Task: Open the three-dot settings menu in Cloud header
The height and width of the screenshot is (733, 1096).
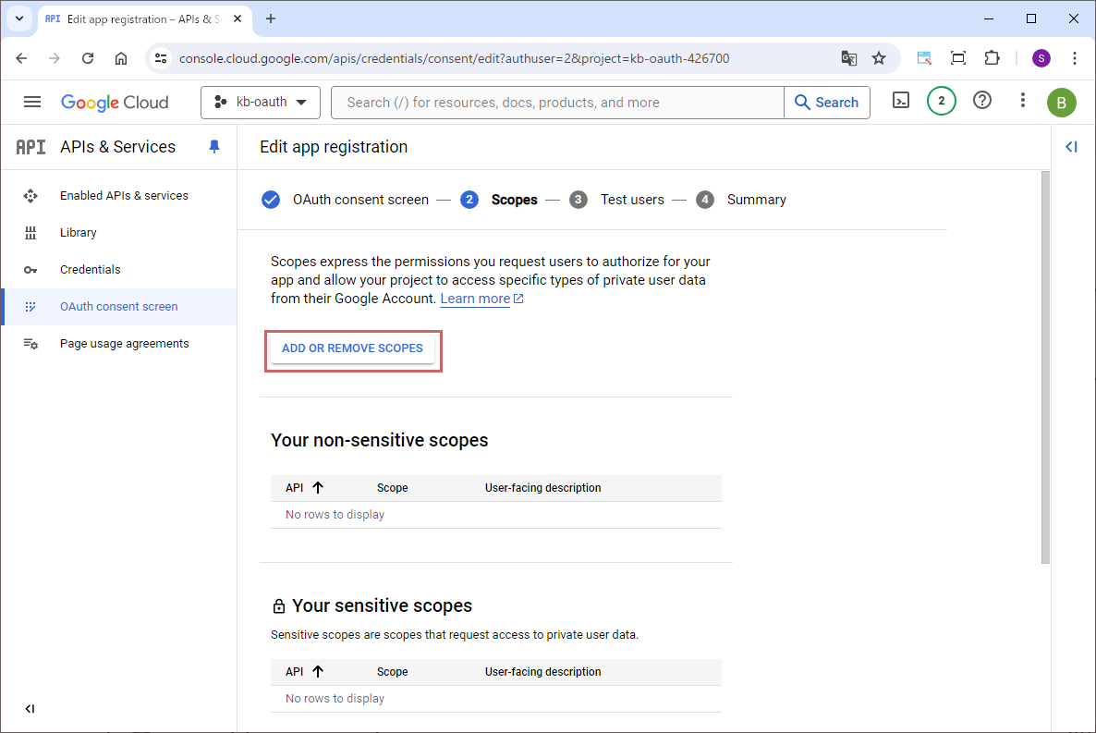Action: click(x=1022, y=101)
